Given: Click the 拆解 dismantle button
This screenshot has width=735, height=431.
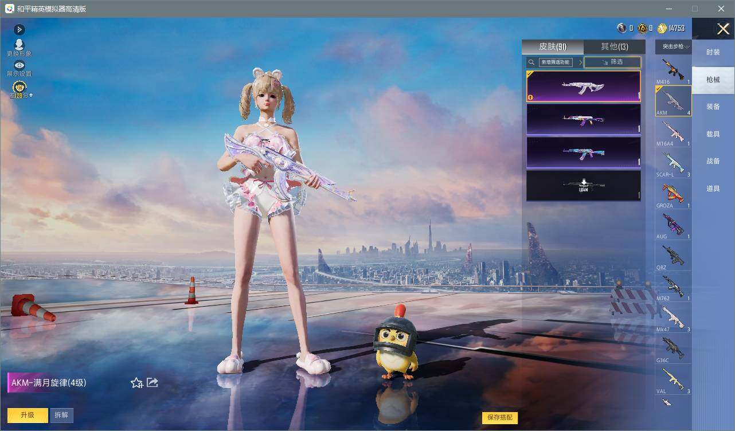Looking at the screenshot, I should (x=61, y=415).
